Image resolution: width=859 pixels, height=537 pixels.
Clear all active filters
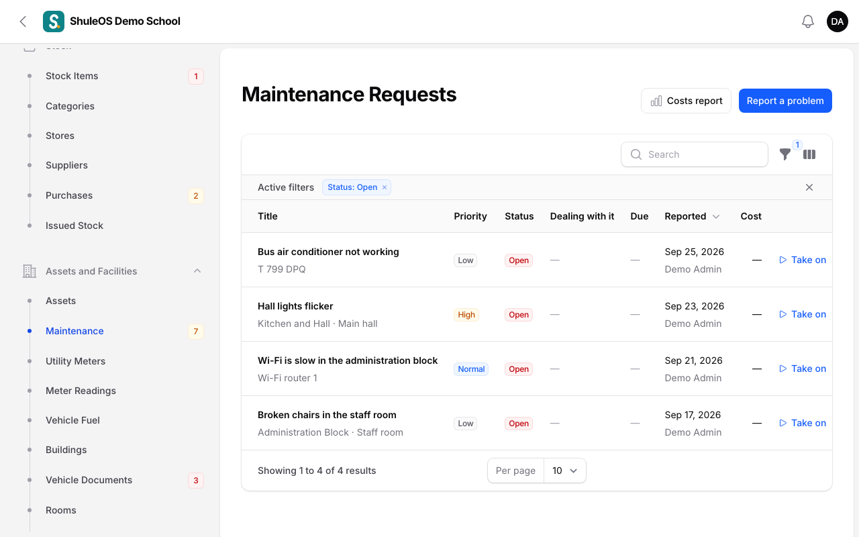(x=809, y=187)
